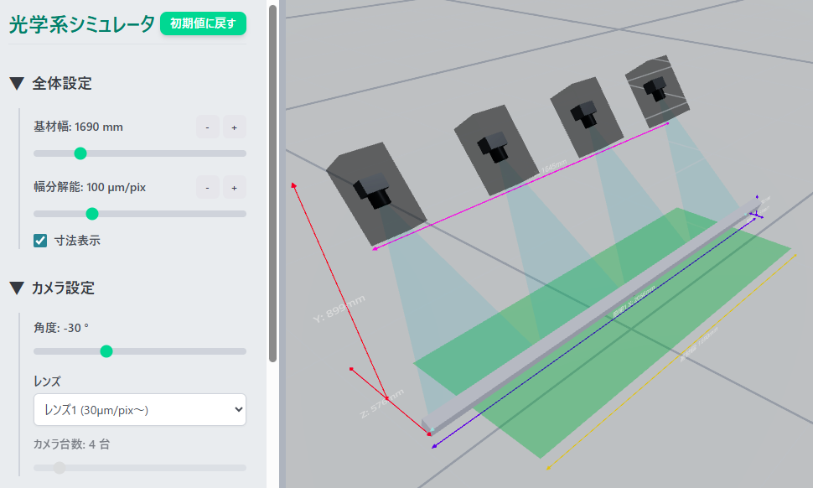Click the カメラ台数 slider handle
Image resolution: width=813 pixels, height=488 pixels.
[x=60, y=467]
